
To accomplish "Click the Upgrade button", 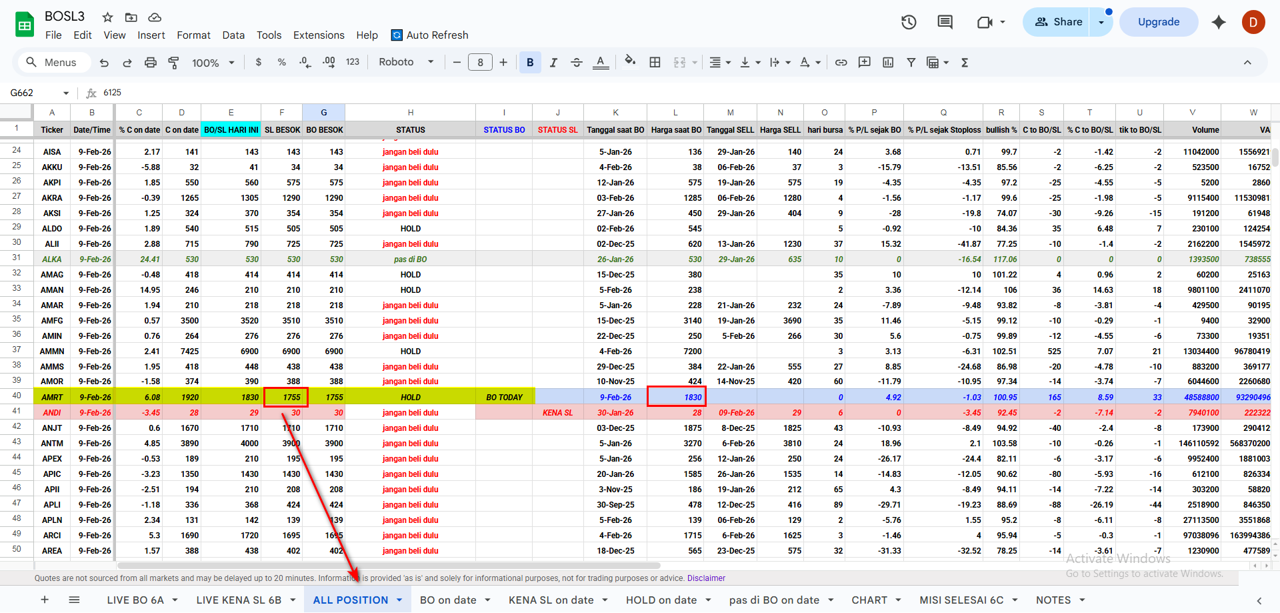I will point(1158,22).
